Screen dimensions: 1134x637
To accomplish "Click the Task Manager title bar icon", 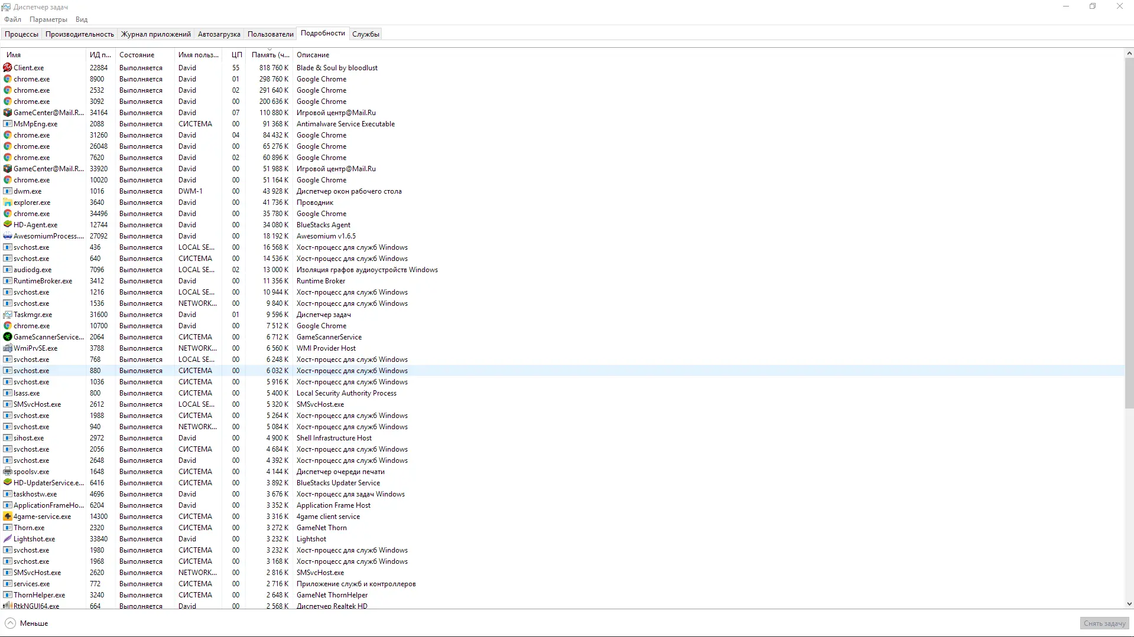I will [6, 7].
